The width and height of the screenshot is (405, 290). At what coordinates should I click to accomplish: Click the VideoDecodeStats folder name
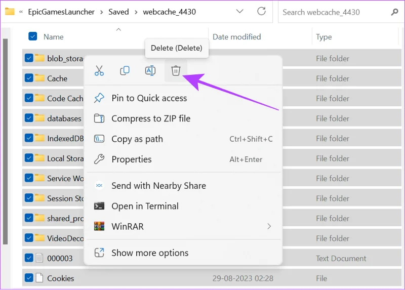point(65,238)
